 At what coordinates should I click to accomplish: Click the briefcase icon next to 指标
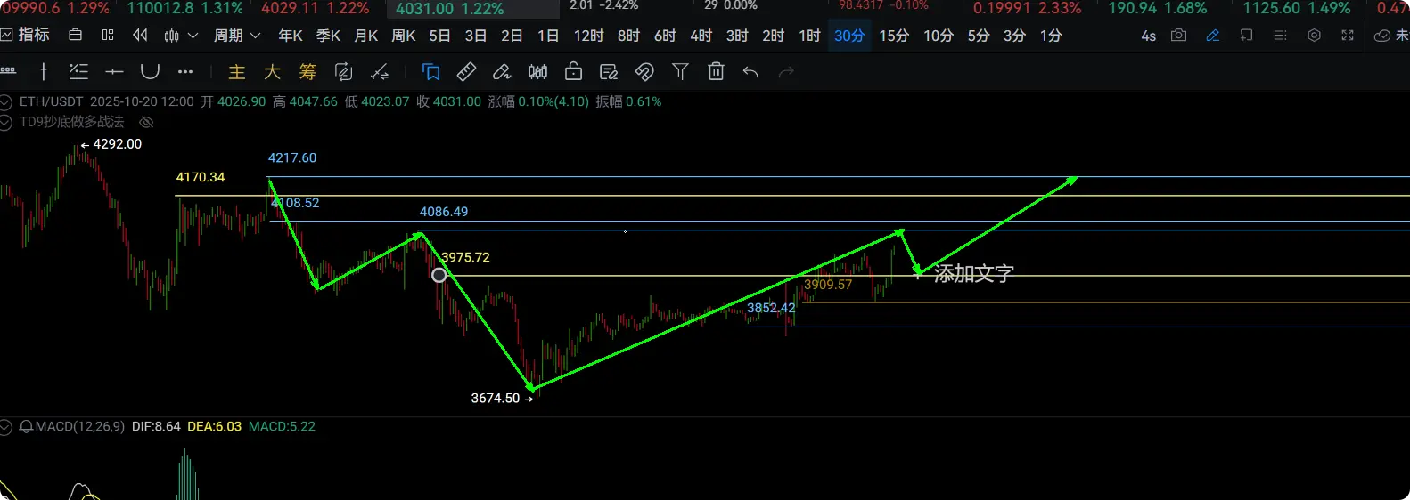pyautogui.click(x=76, y=36)
